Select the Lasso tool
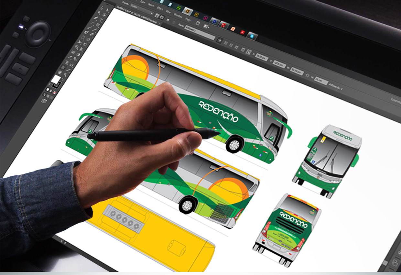The height and width of the screenshot is (275, 401). point(104,15)
